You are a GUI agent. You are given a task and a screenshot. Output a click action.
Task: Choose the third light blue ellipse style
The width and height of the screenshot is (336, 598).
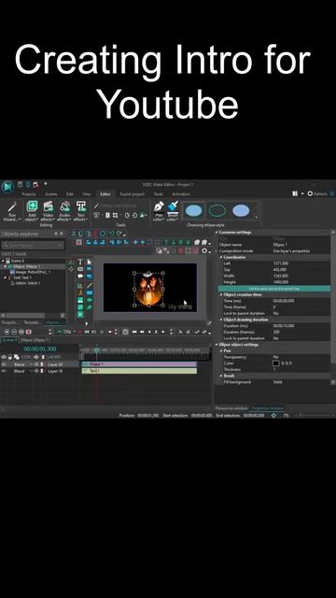[241, 210]
